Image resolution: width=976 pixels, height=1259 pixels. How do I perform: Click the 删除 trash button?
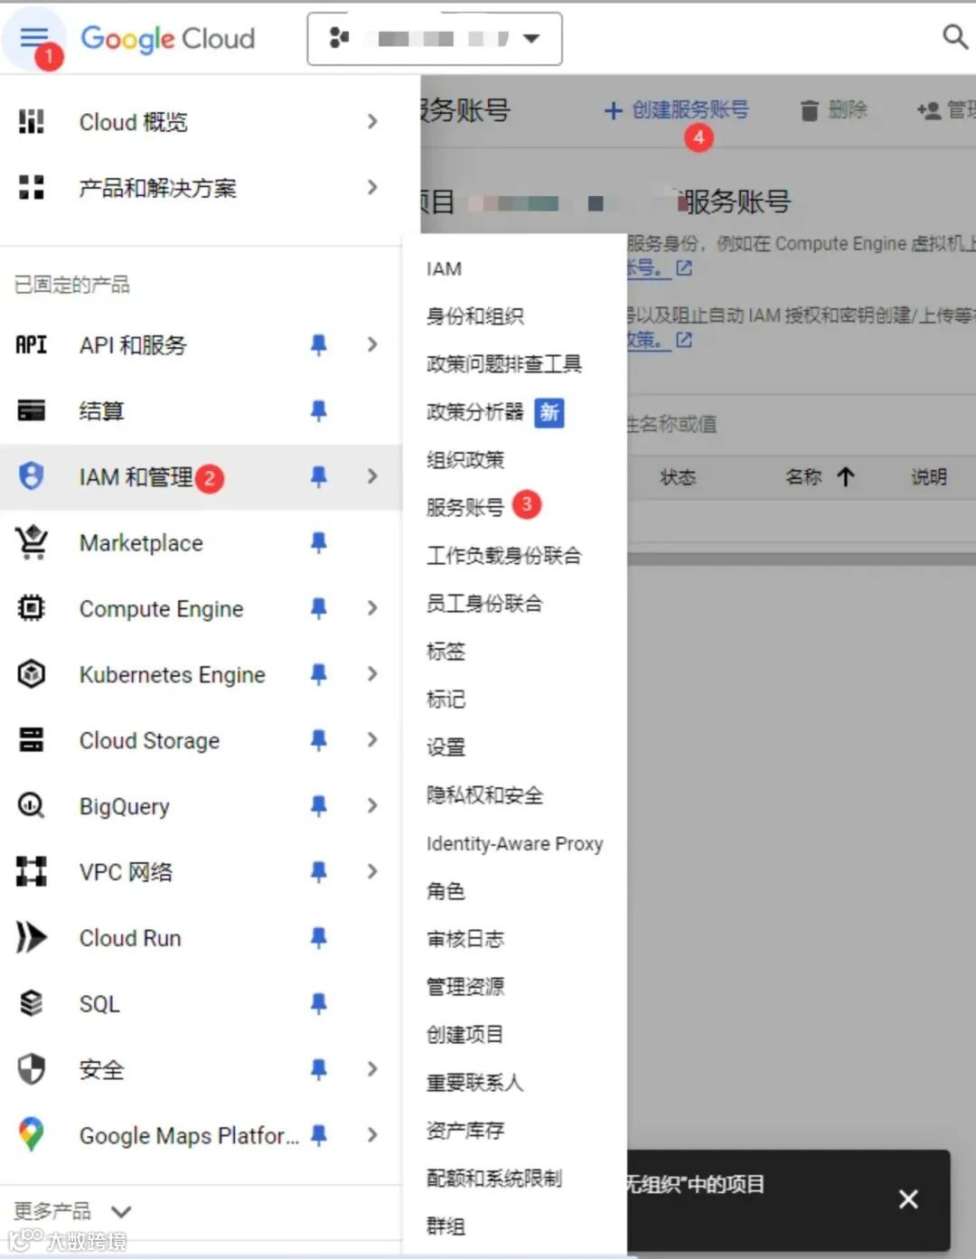tap(833, 110)
